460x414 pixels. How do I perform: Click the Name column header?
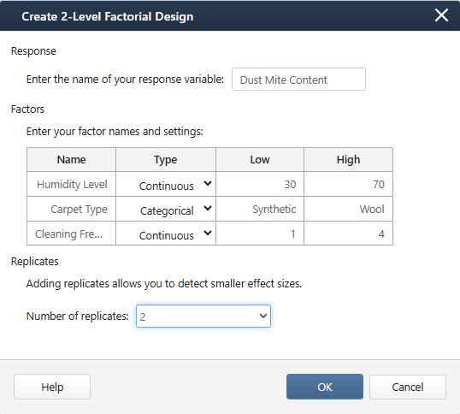point(71,160)
